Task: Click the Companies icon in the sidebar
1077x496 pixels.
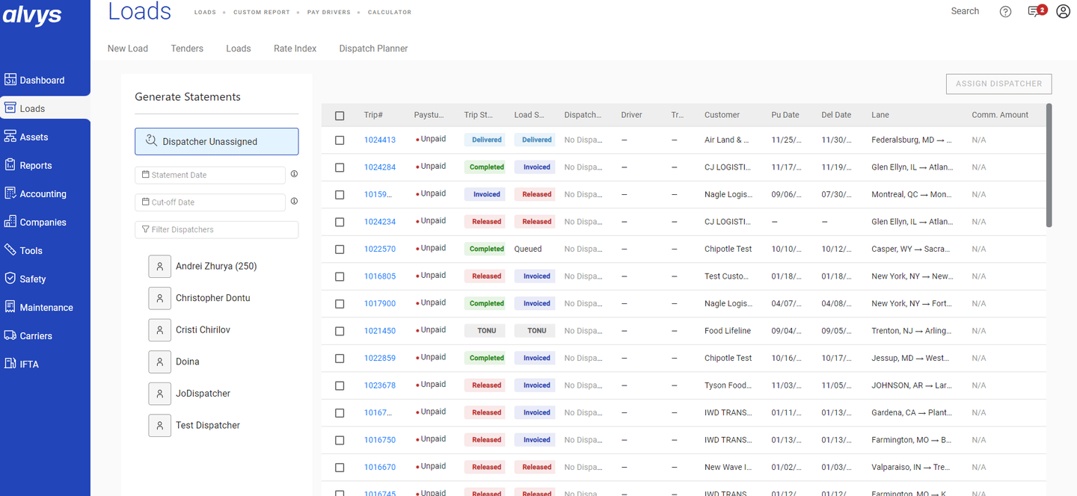Action: (10, 222)
